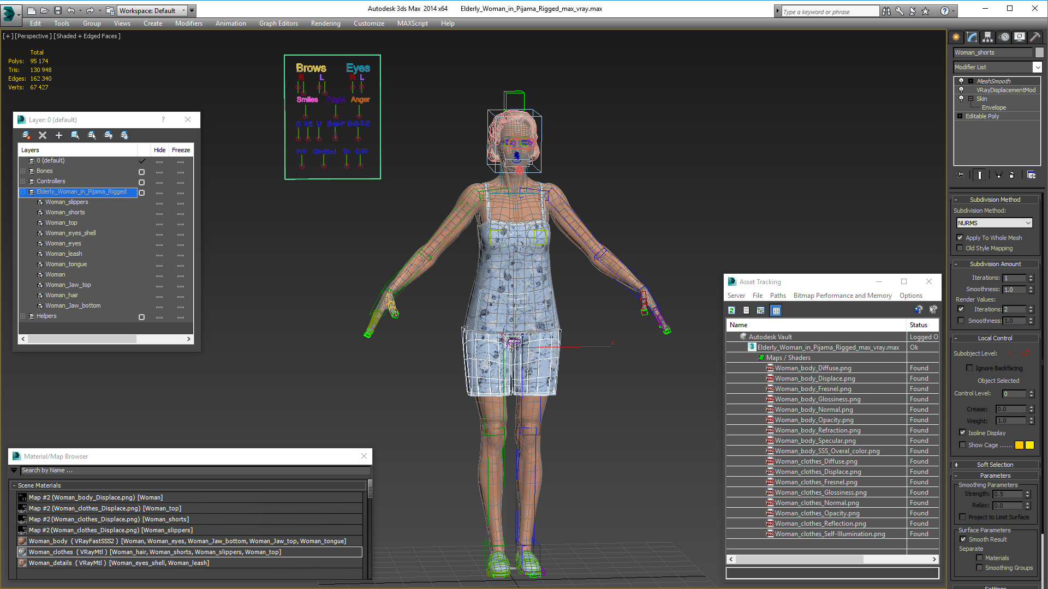
Task: Click the Hide column header
Action: (159, 150)
